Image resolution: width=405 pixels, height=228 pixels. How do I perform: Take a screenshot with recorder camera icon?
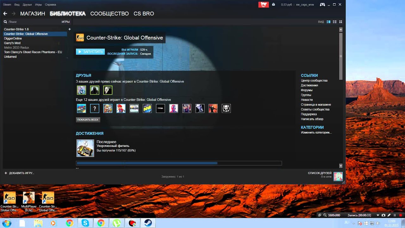click(x=383, y=215)
